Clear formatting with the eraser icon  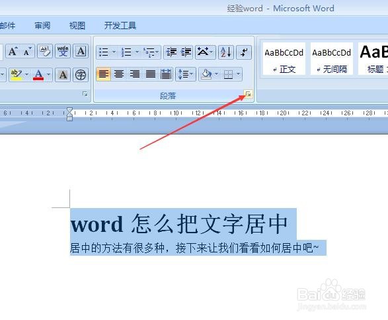pyautogui.click(x=45, y=52)
